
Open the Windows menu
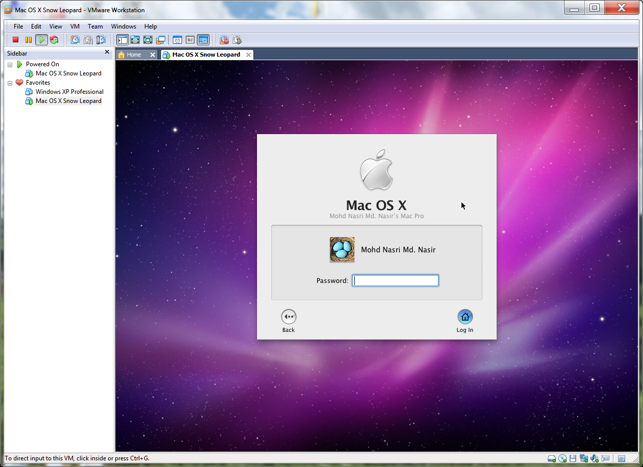[x=123, y=27]
